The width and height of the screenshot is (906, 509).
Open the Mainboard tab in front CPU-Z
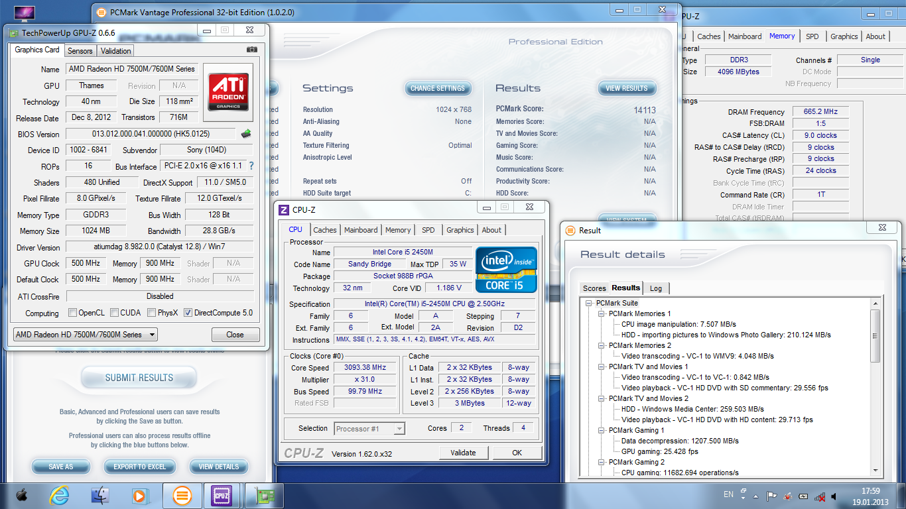click(361, 230)
